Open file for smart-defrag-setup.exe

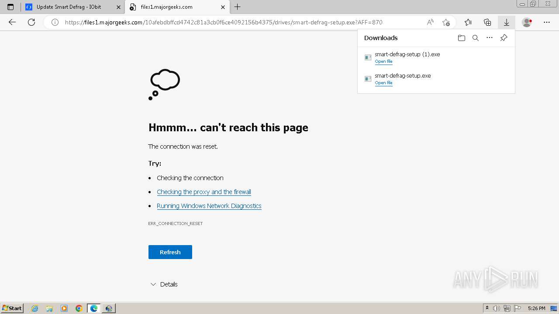coord(383,83)
